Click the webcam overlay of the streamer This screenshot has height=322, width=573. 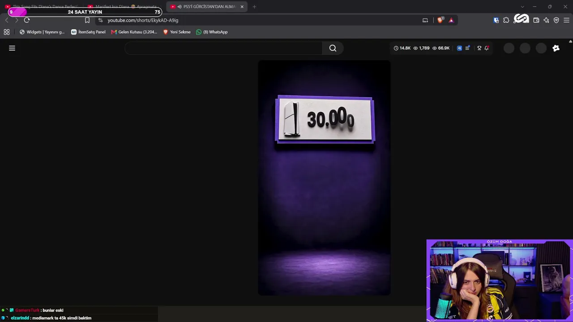click(x=499, y=280)
